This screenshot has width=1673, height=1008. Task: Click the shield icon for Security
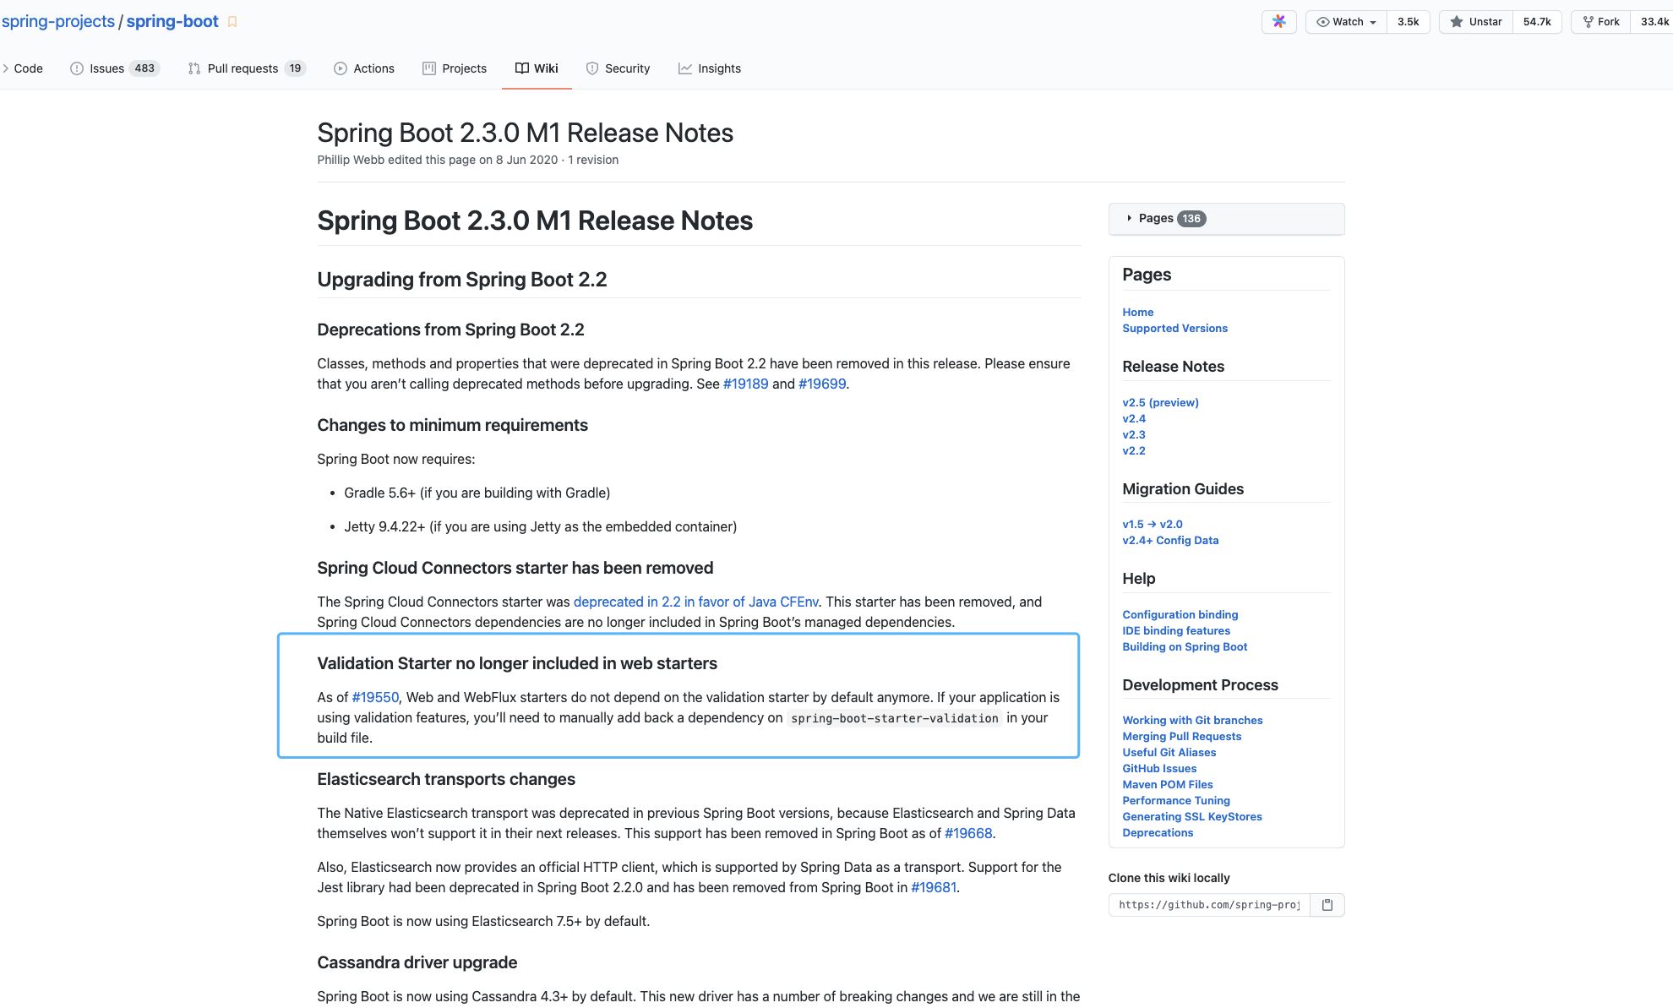tap(594, 68)
